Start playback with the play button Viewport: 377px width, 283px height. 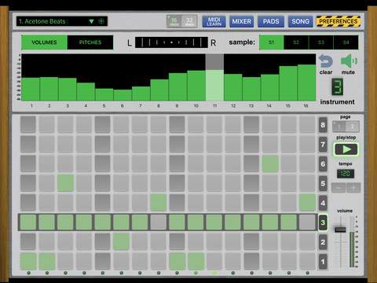point(346,149)
